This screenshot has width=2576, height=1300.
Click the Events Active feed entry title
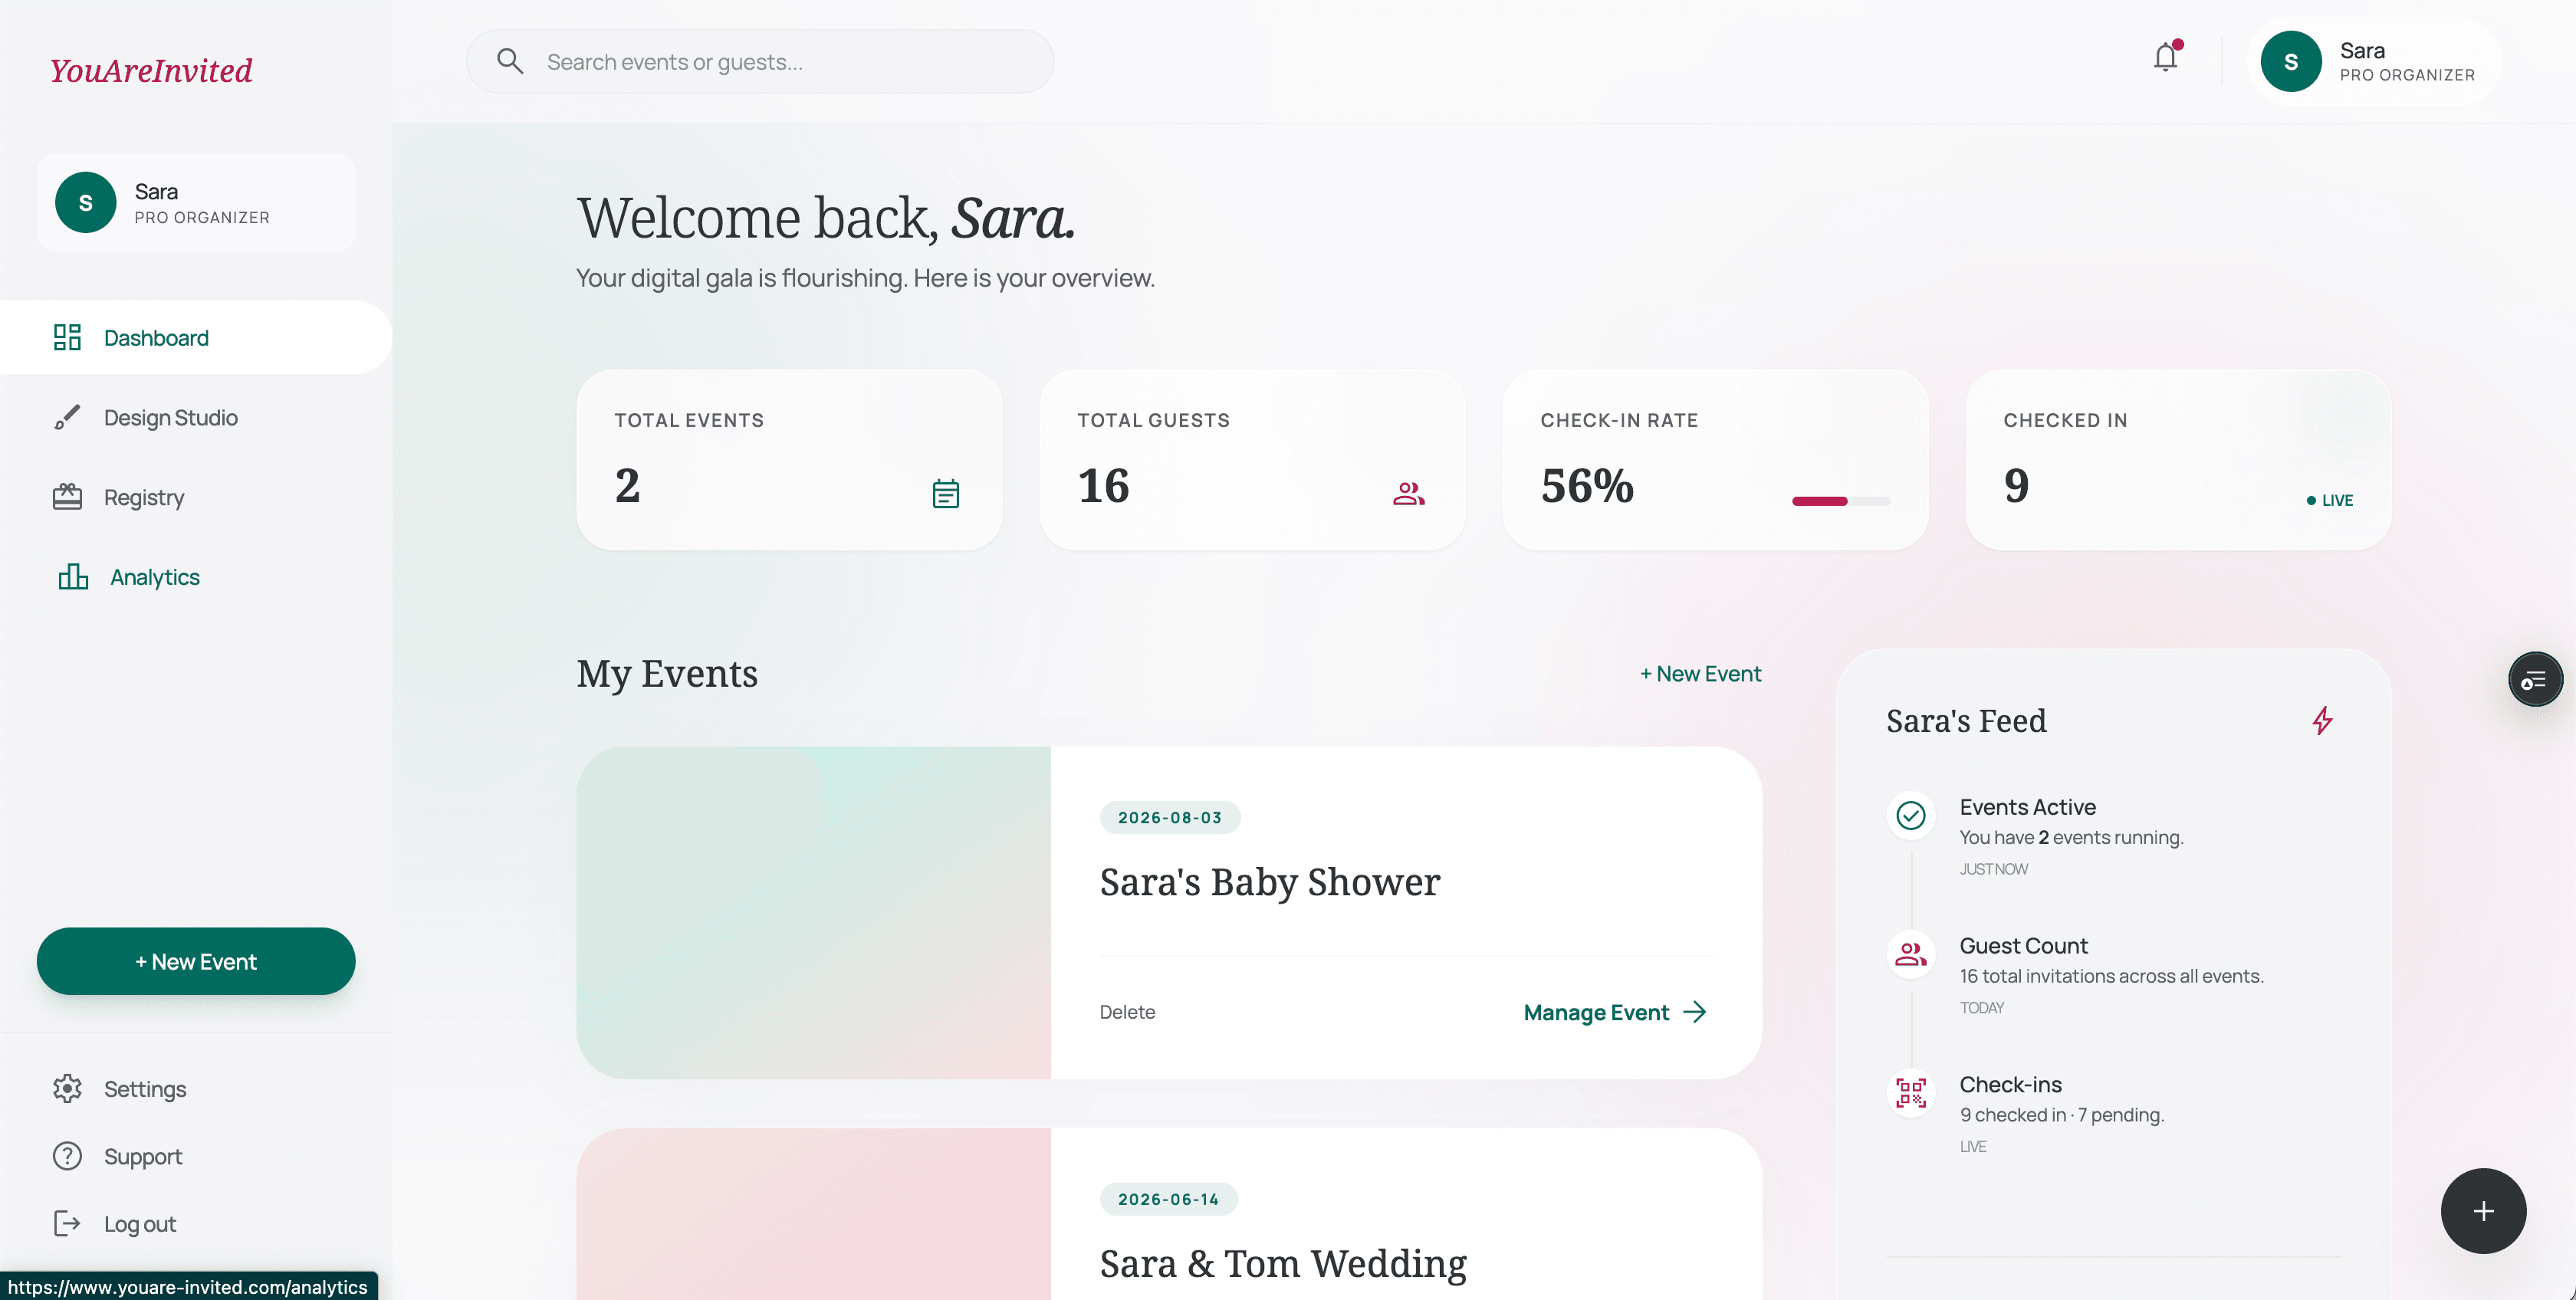tap(2027, 807)
